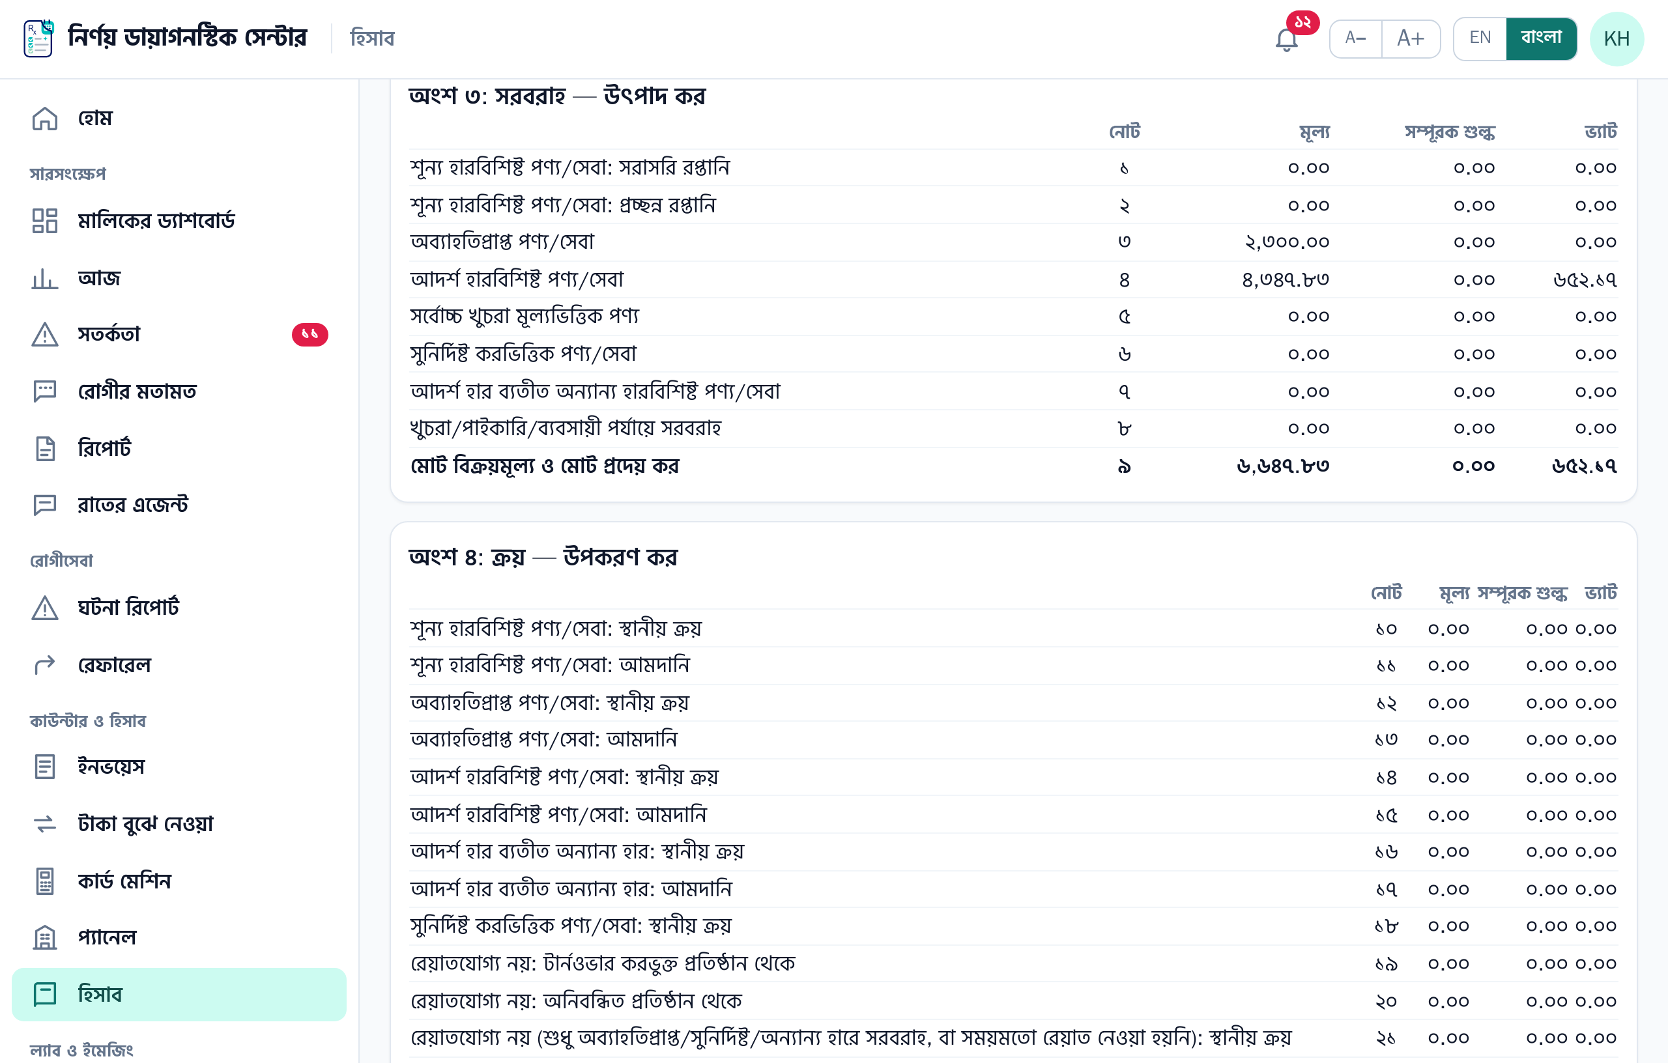Image resolution: width=1668 pixels, height=1063 pixels.
Task: Click the রিপোর্ট document icon
Action: pyautogui.click(x=45, y=448)
